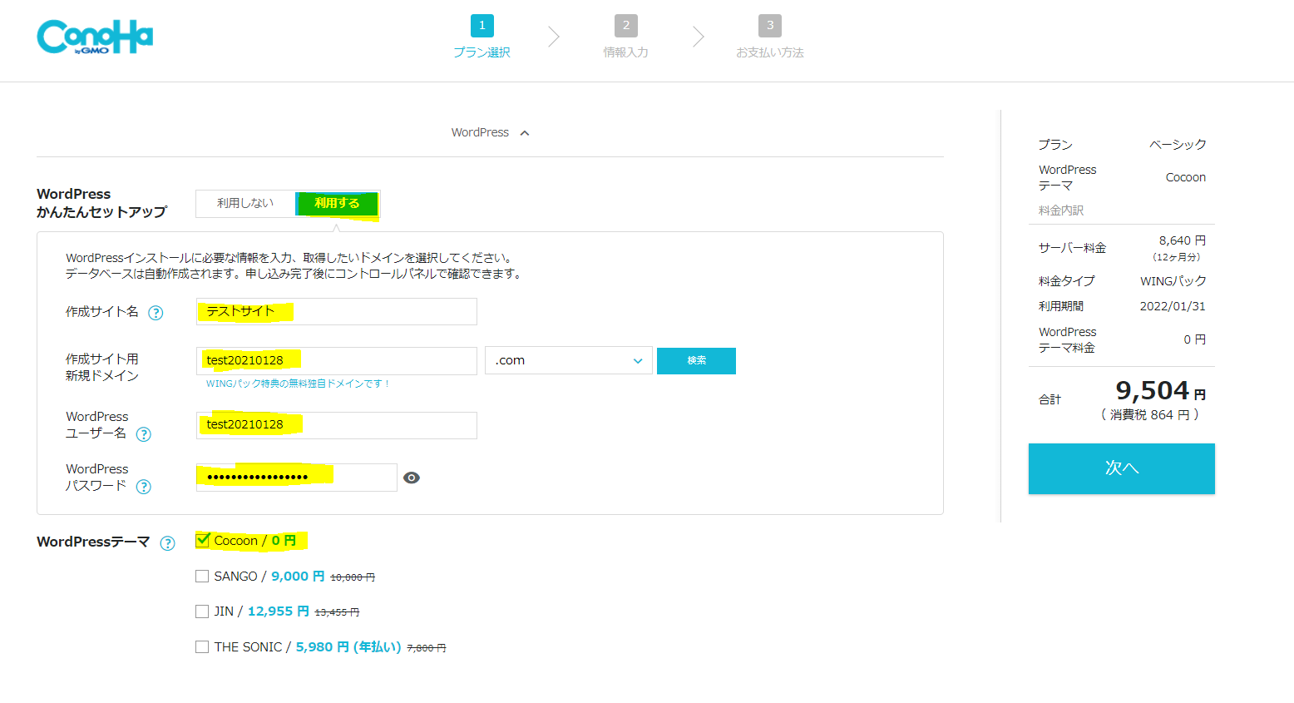The width and height of the screenshot is (1294, 703).
Task: Click the 次へ button
Action: [x=1122, y=468]
